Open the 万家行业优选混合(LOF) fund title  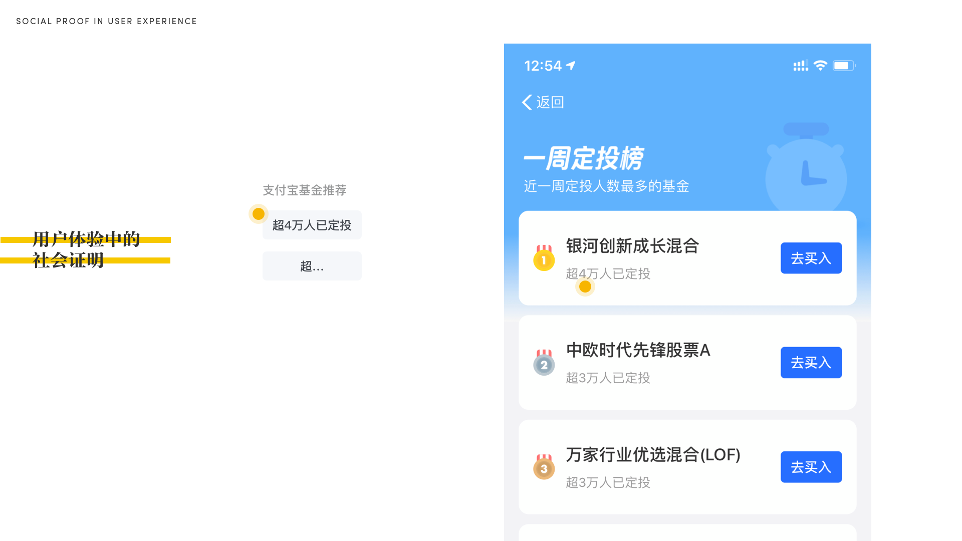[653, 455]
